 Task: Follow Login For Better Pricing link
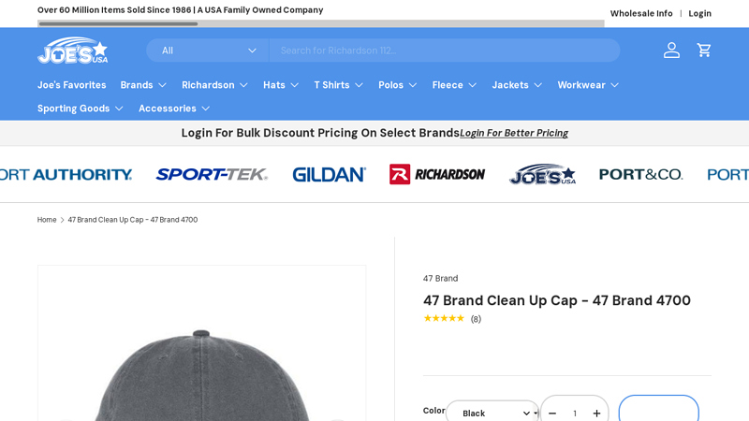tap(514, 133)
